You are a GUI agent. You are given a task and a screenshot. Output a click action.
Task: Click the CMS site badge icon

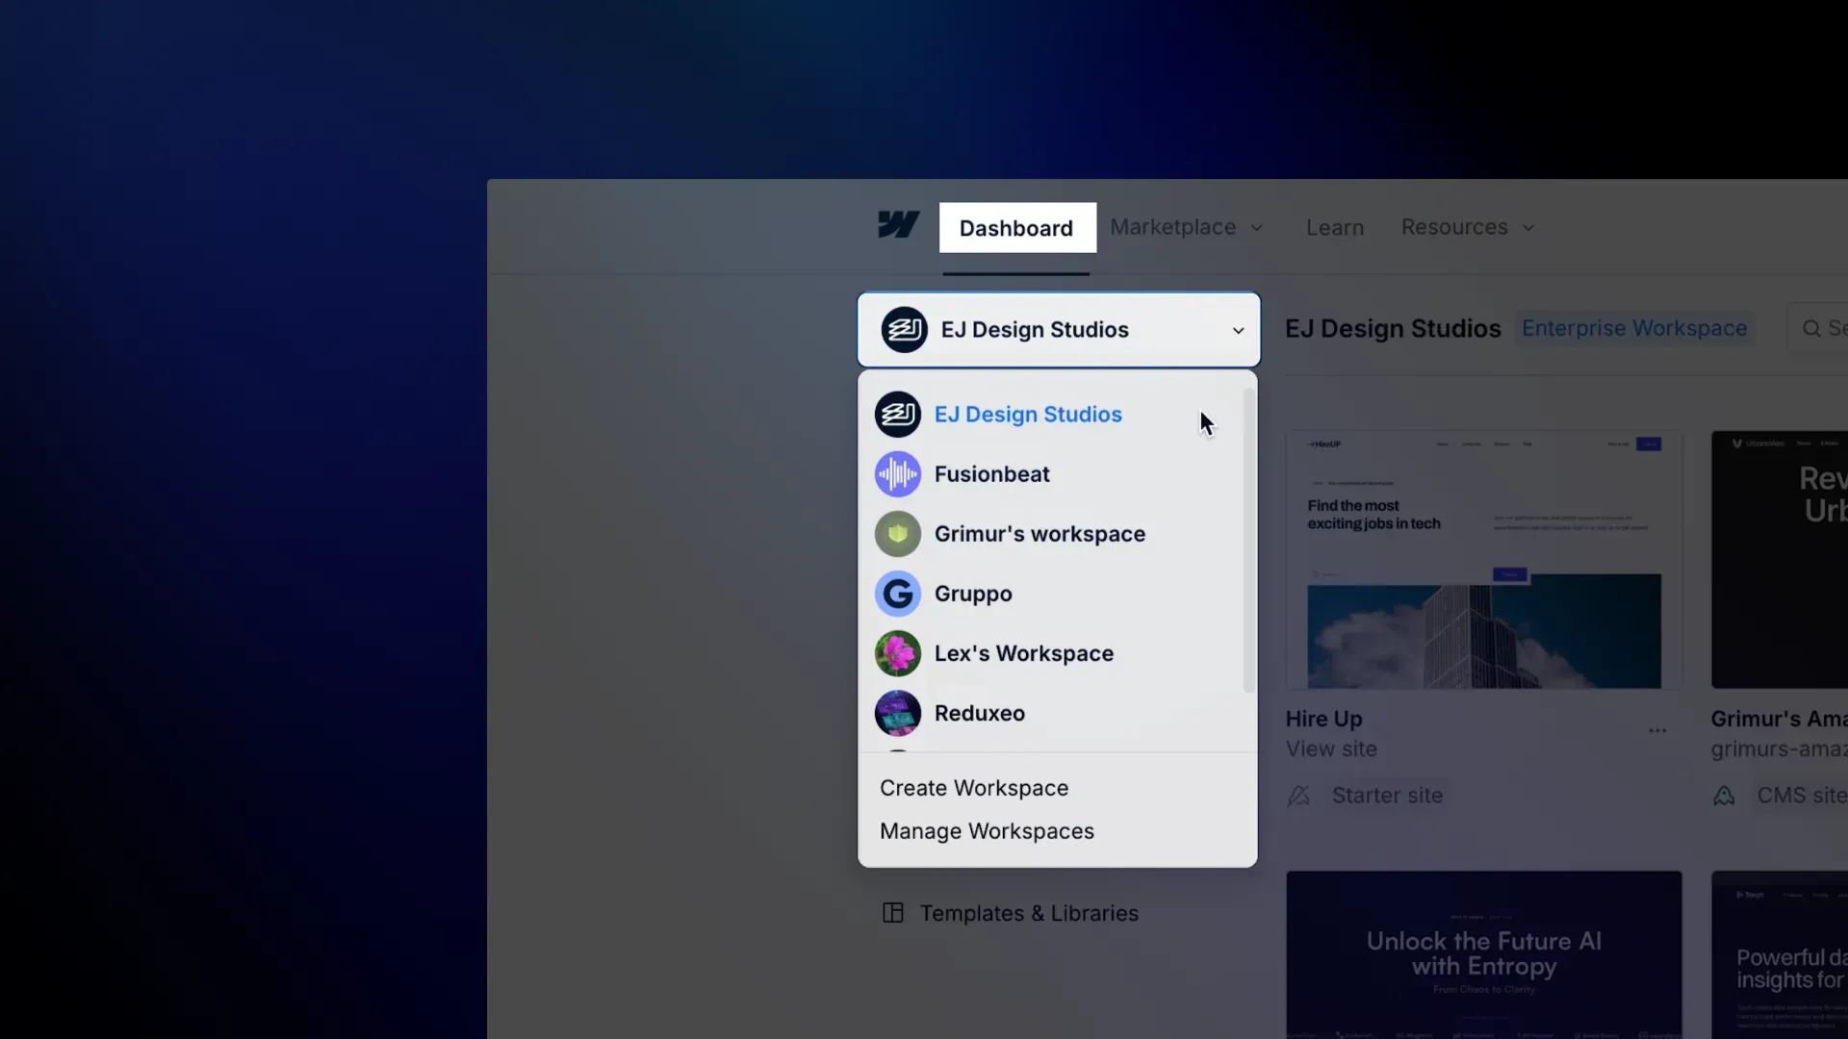pos(1724,796)
